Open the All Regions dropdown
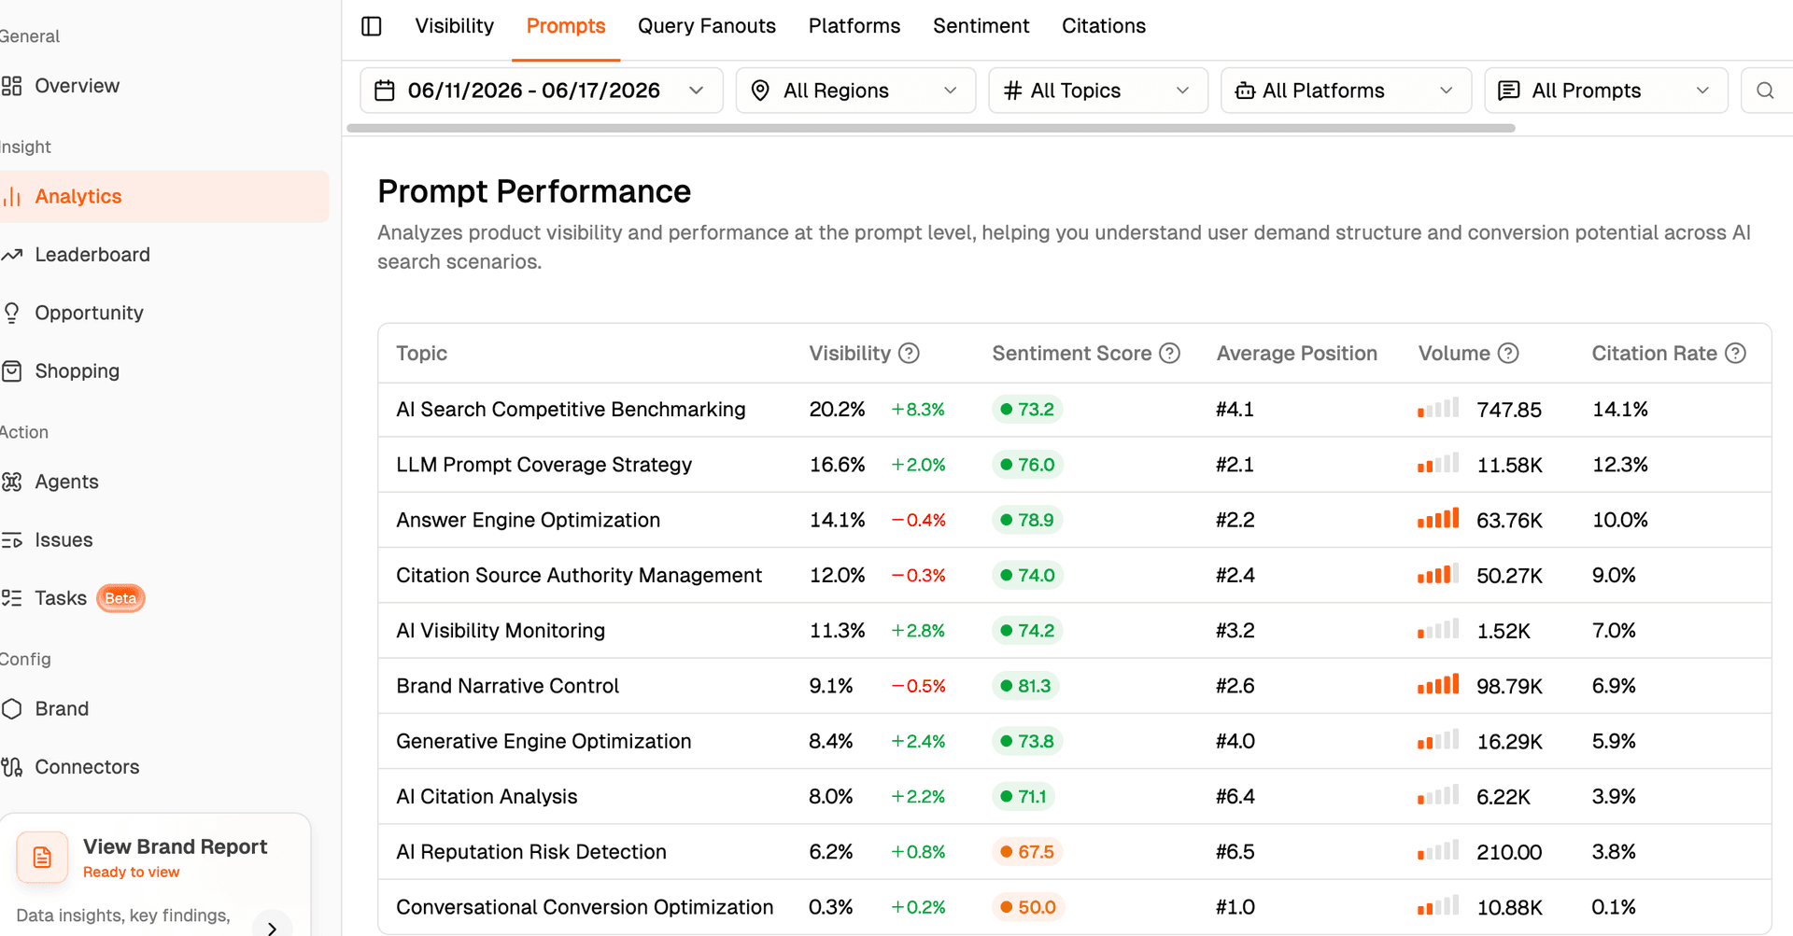 pos(855,91)
